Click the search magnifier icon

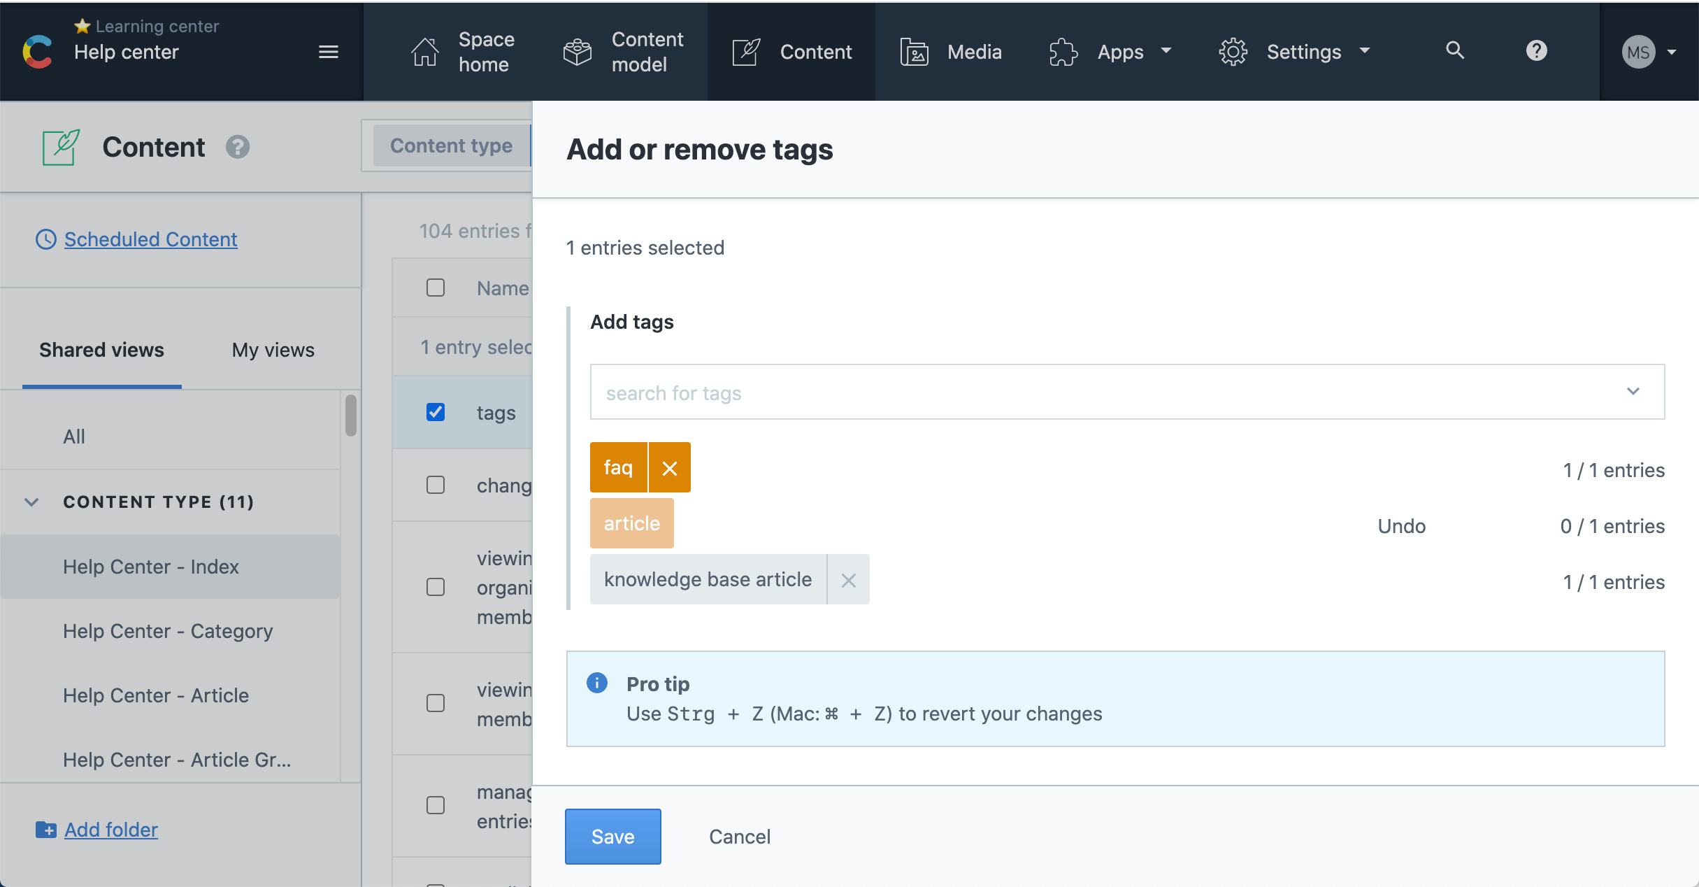(1455, 50)
